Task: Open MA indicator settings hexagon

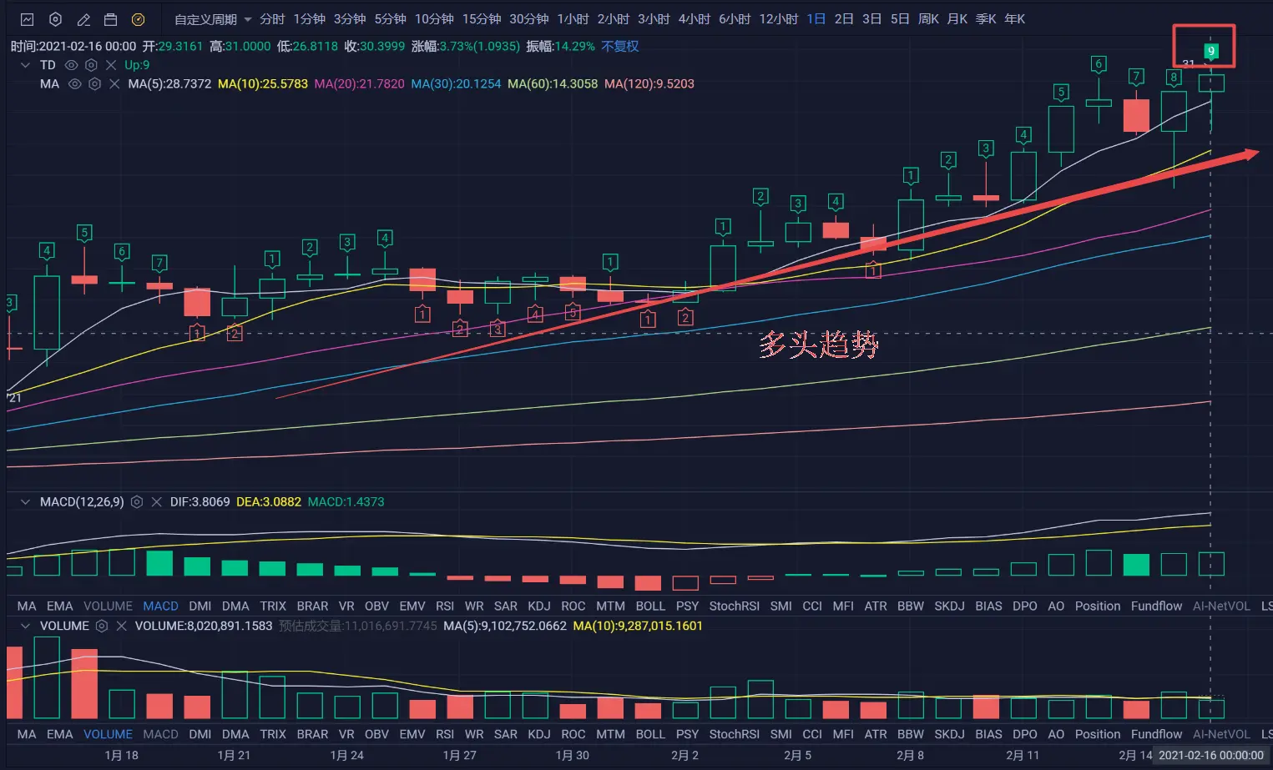Action: coord(94,84)
